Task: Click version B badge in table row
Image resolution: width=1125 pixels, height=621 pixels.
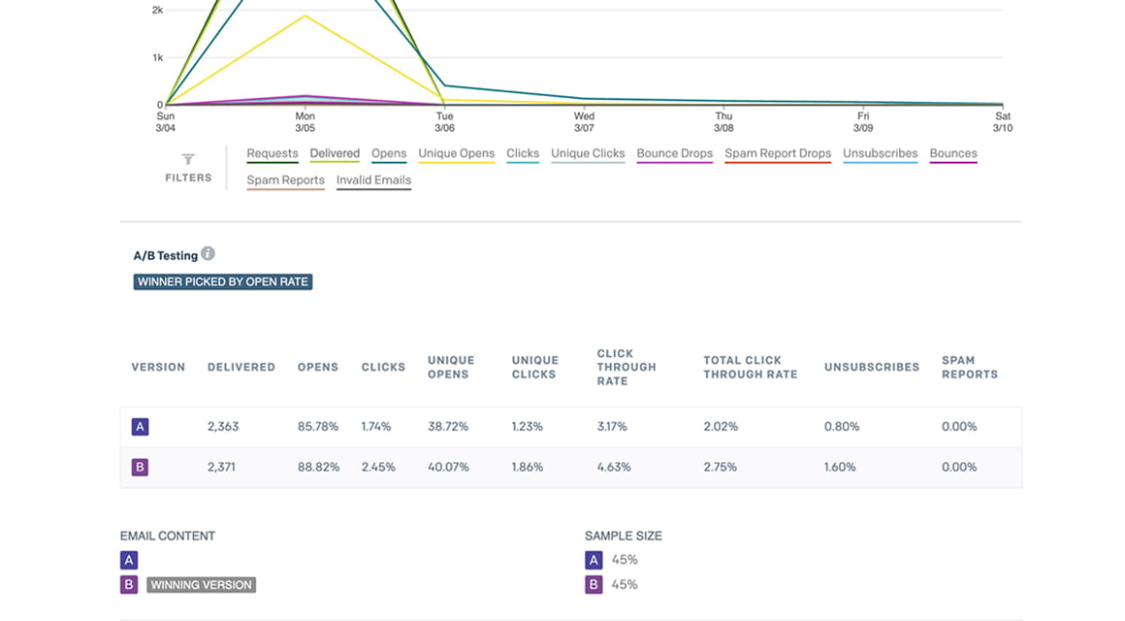Action: (140, 468)
